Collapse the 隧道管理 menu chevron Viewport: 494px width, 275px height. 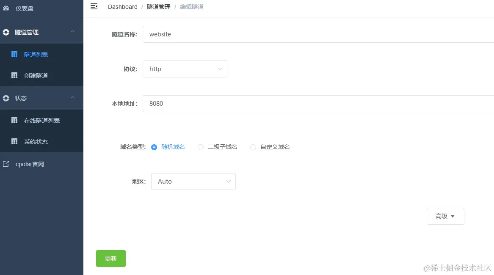point(72,31)
